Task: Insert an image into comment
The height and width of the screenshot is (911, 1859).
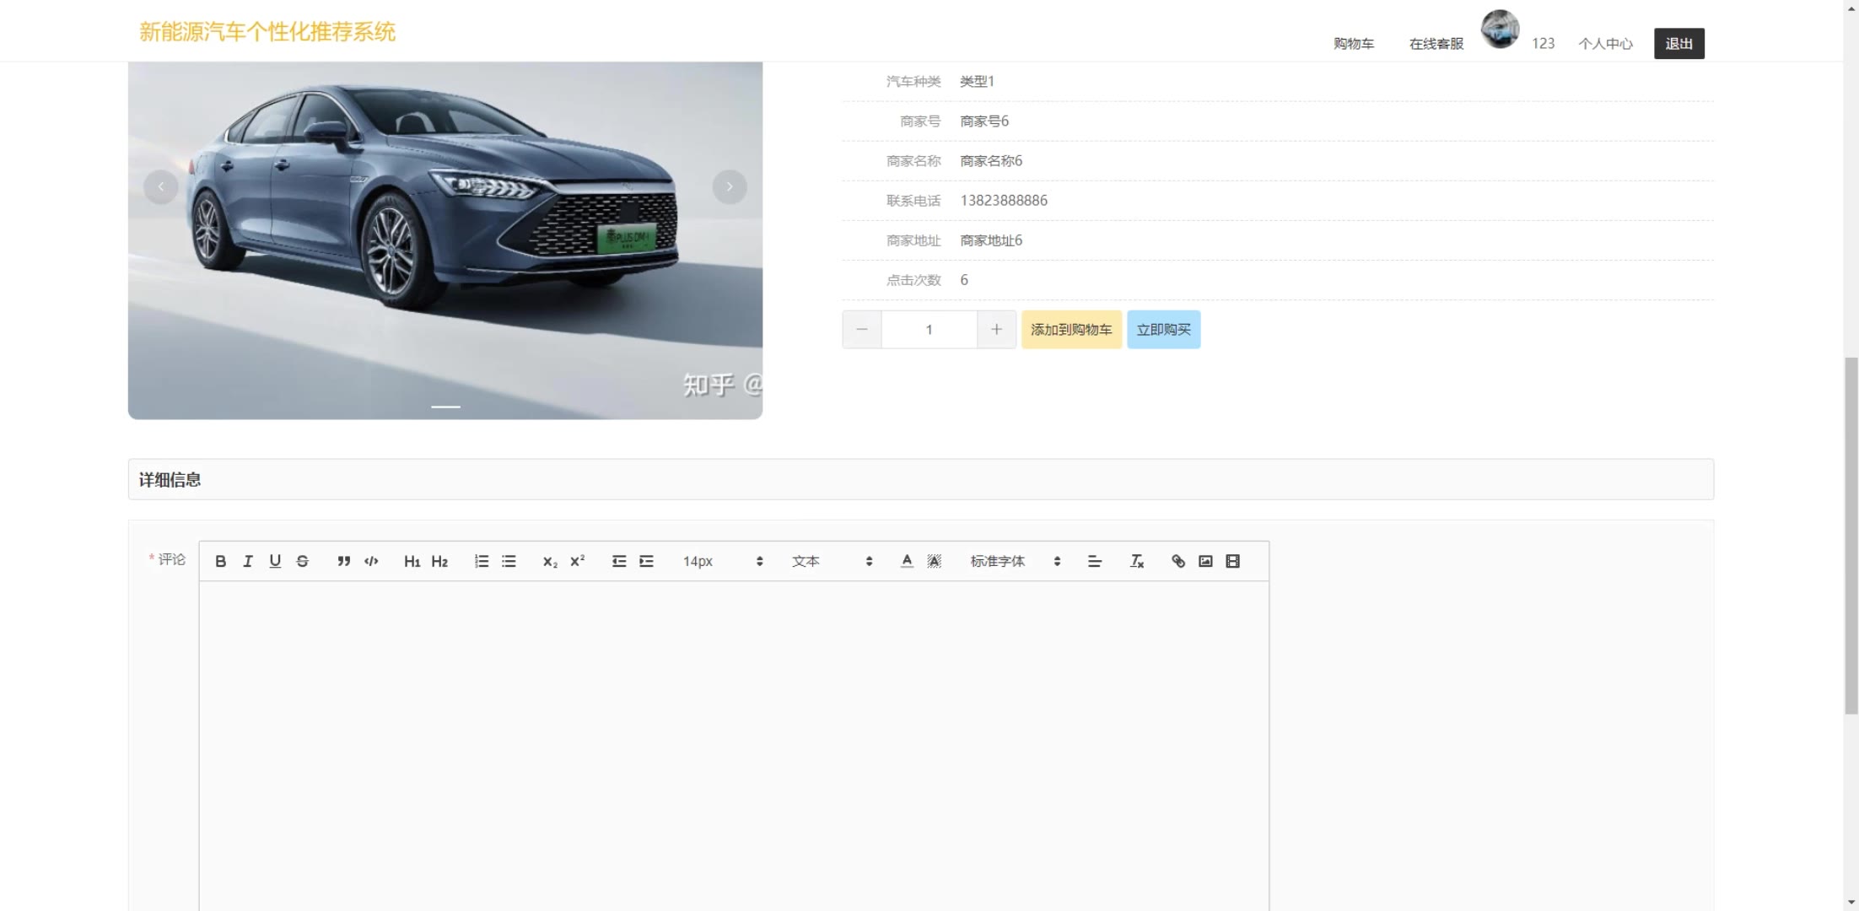Action: tap(1205, 561)
